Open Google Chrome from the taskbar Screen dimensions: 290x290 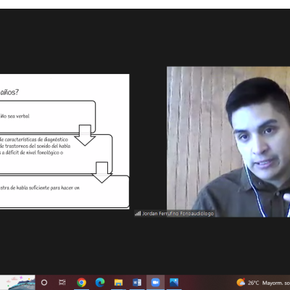[x=81, y=282]
